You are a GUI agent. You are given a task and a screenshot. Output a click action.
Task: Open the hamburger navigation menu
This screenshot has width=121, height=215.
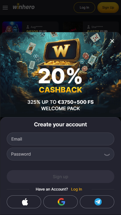click(5, 8)
